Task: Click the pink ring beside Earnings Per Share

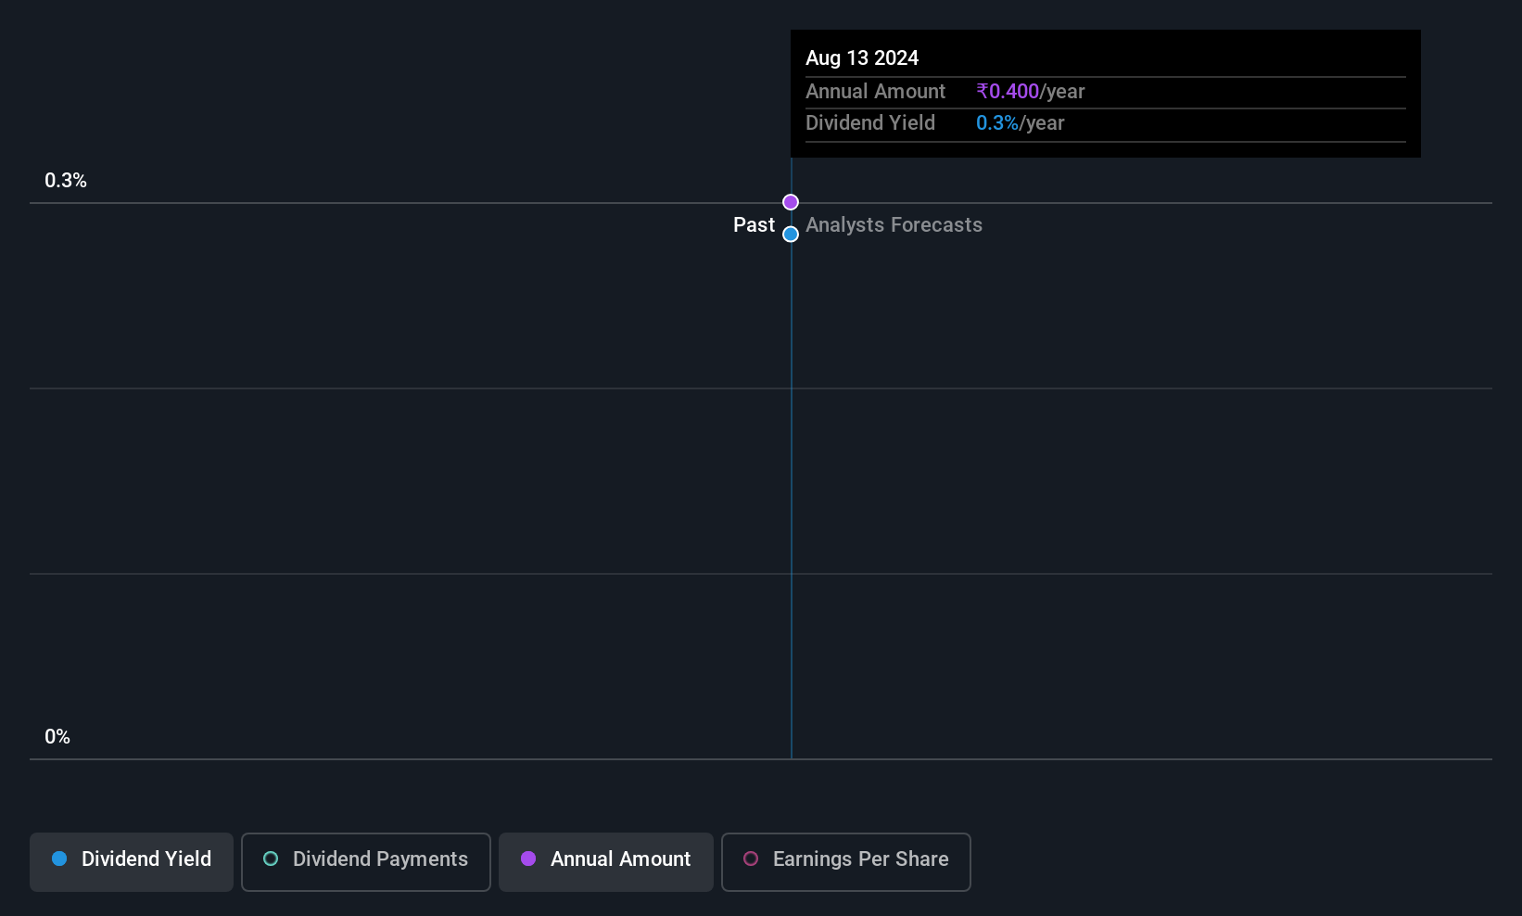Action: pyautogui.click(x=751, y=859)
